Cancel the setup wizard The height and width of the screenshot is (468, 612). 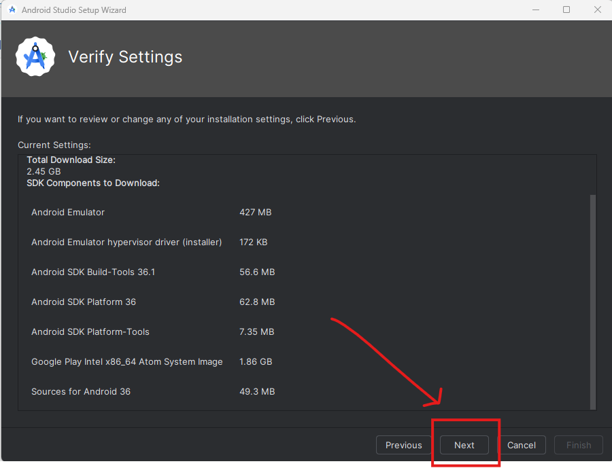tap(522, 445)
